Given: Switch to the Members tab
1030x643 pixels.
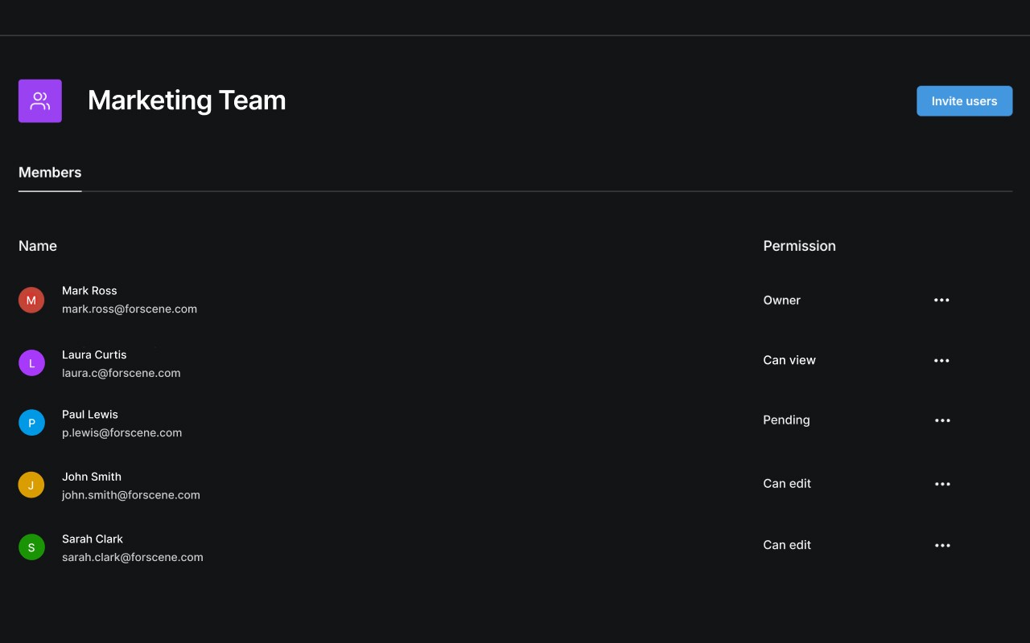Looking at the screenshot, I should coord(50,172).
